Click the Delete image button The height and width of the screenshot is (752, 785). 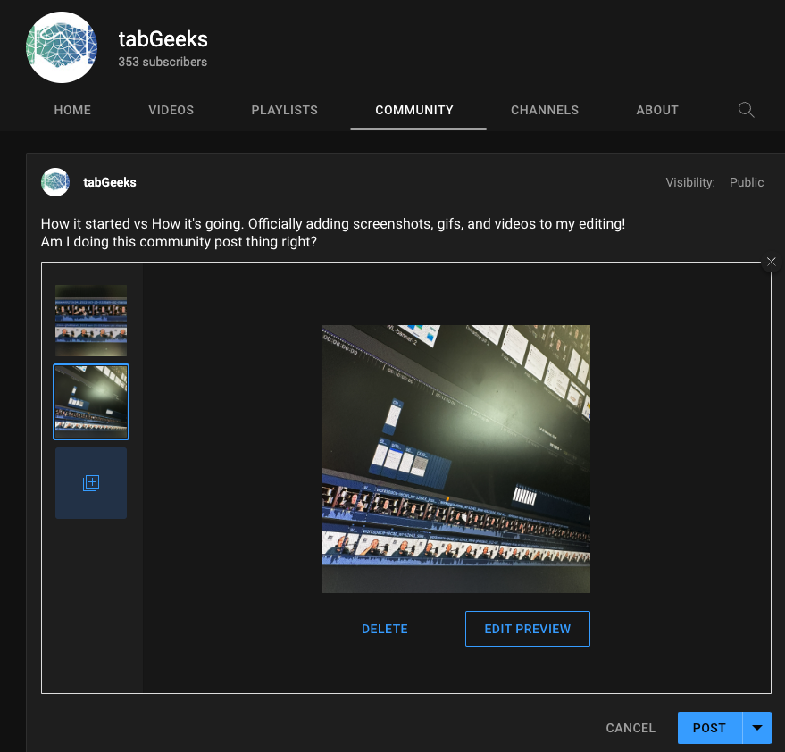pos(385,629)
